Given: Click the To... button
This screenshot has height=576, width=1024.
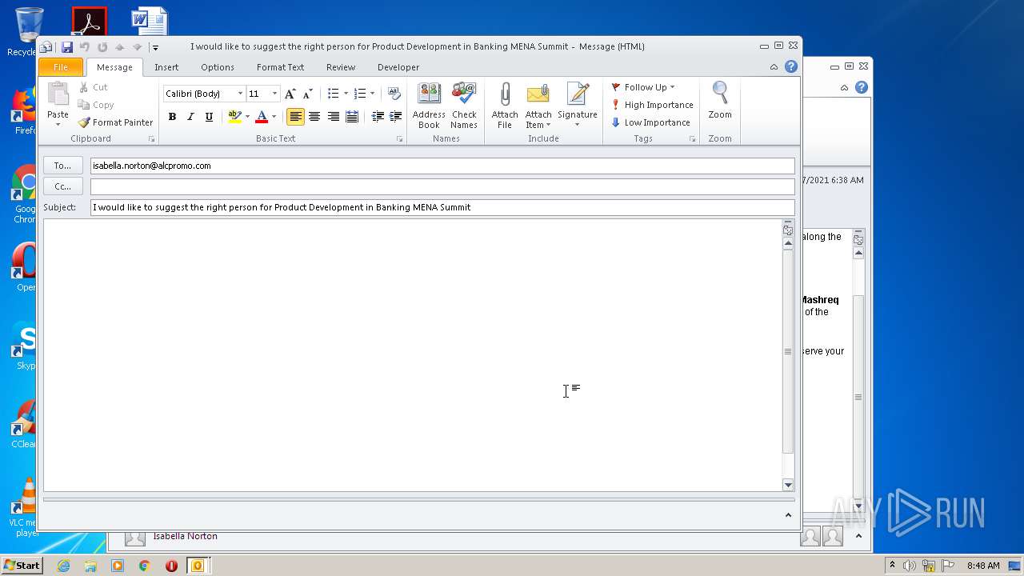Looking at the screenshot, I should coord(63,166).
